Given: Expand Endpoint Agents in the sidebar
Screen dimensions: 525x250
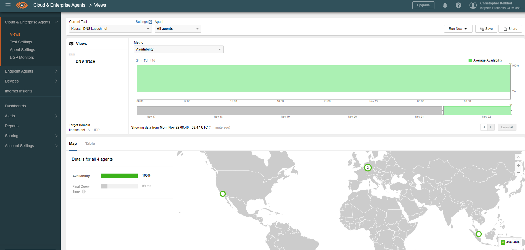Looking at the screenshot, I should pos(30,71).
